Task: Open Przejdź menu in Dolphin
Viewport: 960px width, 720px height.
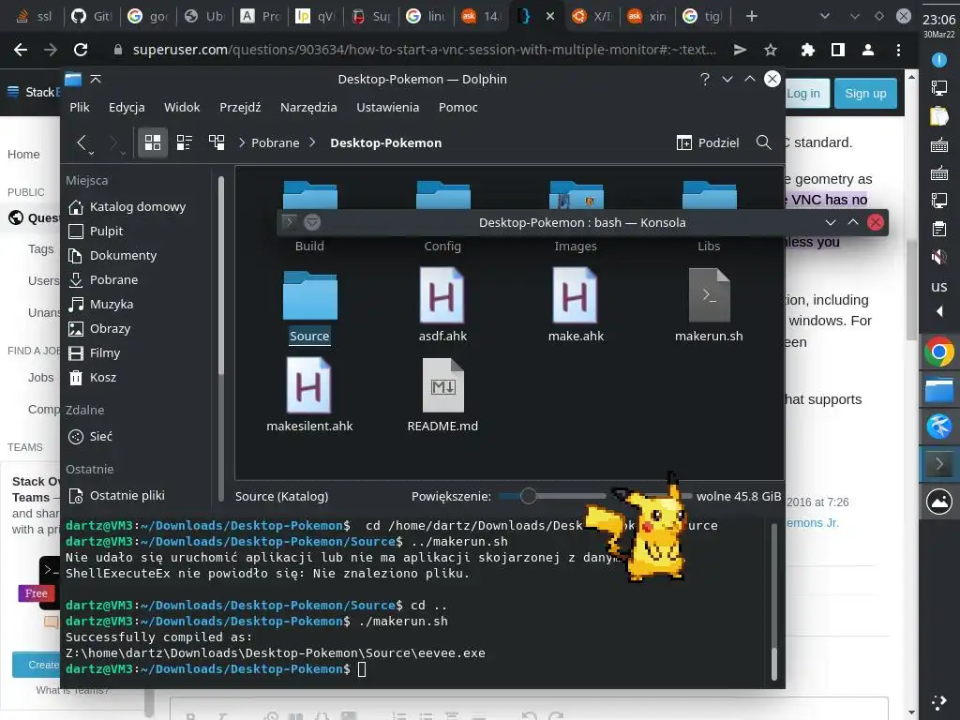Action: [240, 107]
